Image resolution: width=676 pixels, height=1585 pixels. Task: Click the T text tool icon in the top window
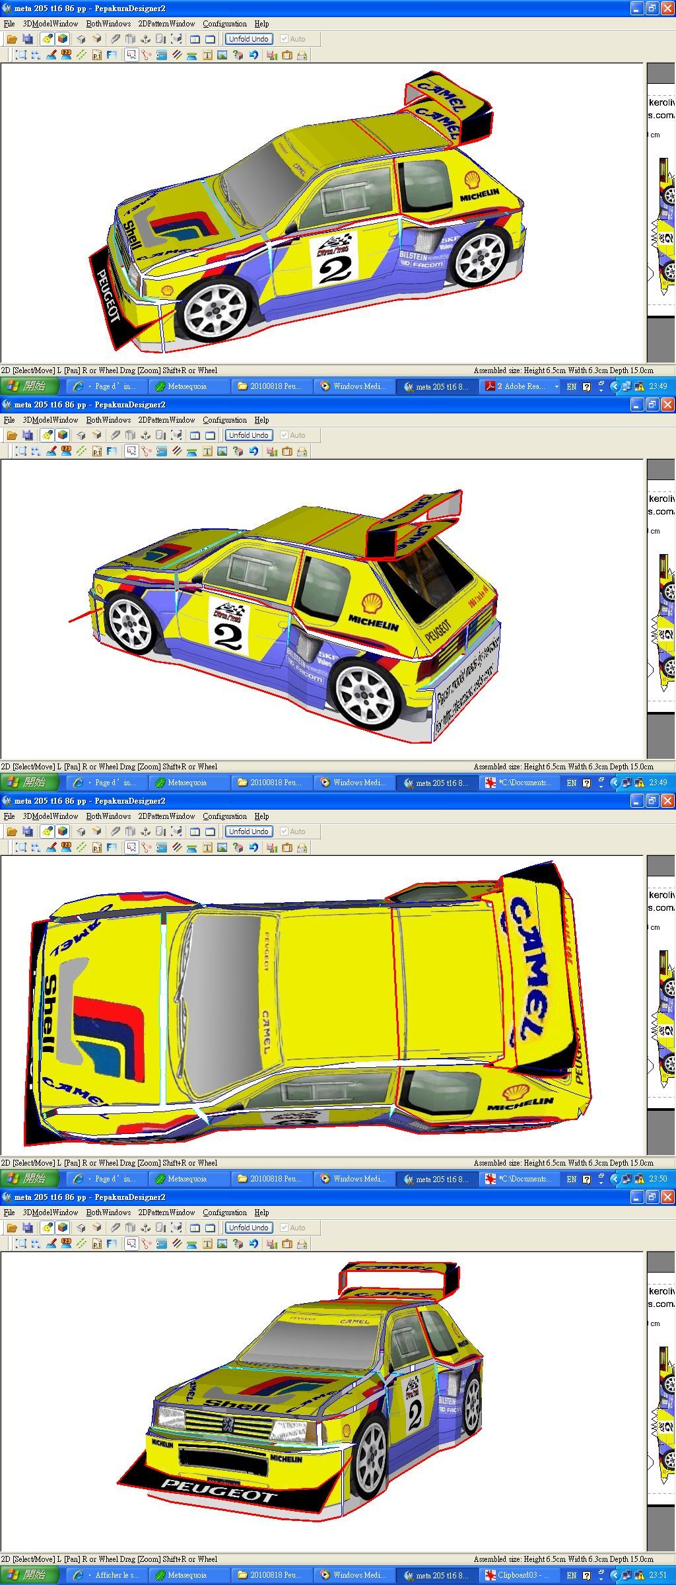pos(207,55)
